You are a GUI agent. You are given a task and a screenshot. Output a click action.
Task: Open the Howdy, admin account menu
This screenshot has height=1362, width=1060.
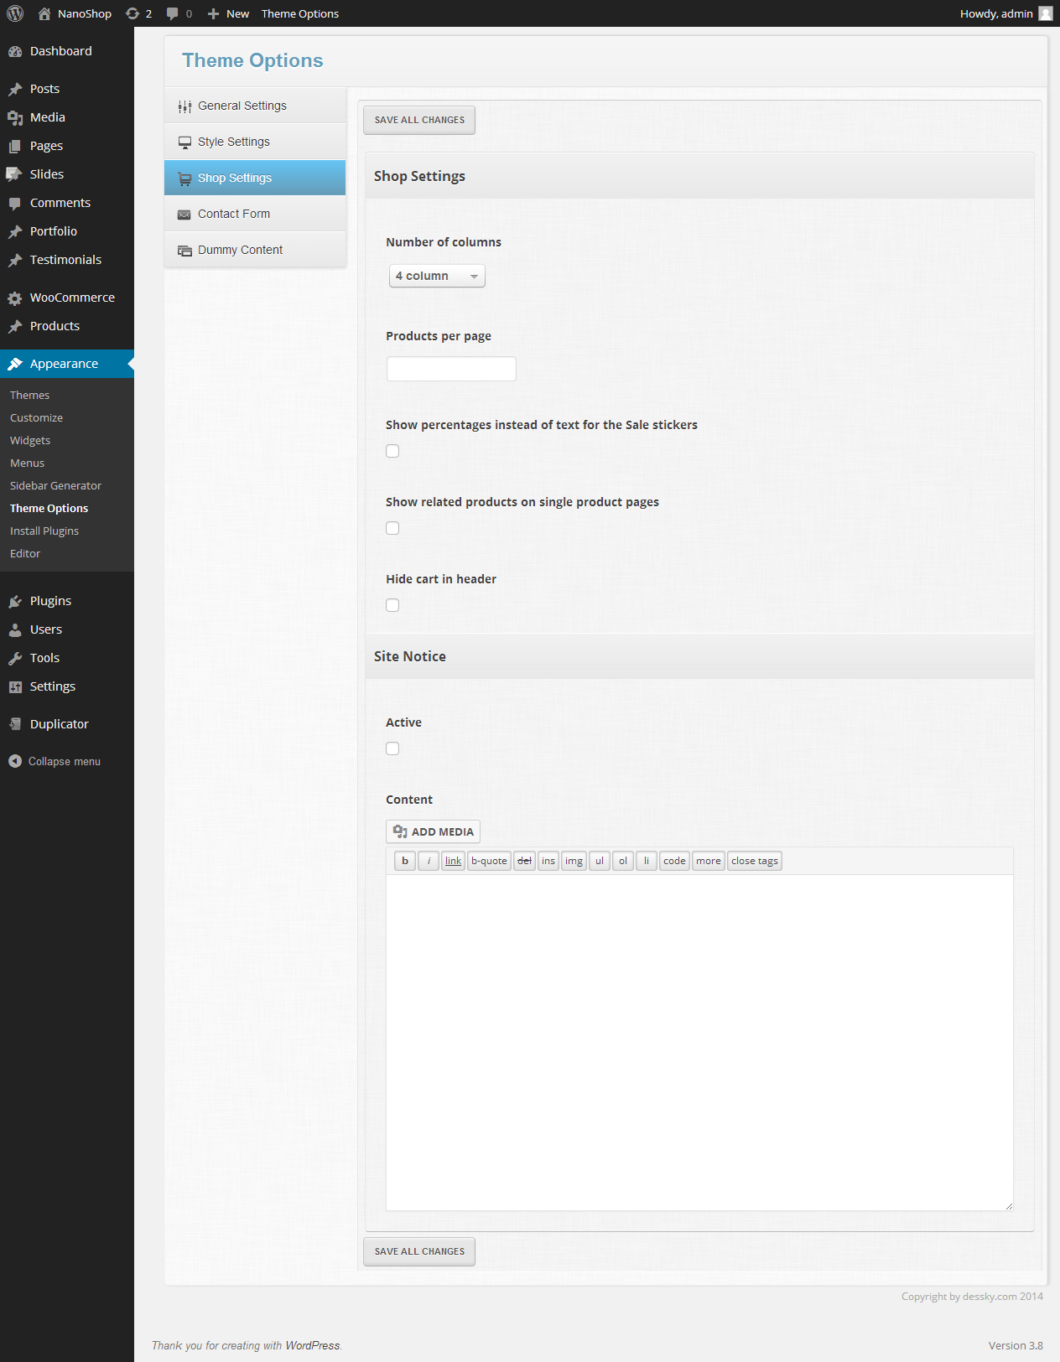tap(996, 13)
